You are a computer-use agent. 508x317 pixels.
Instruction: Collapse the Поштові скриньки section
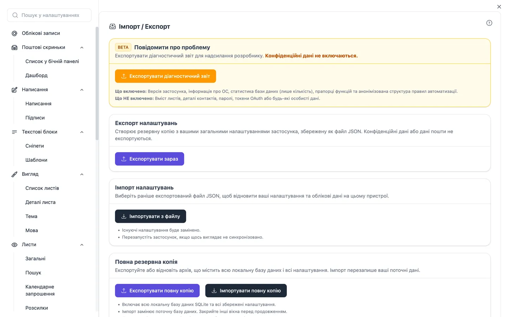coord(82,48)
